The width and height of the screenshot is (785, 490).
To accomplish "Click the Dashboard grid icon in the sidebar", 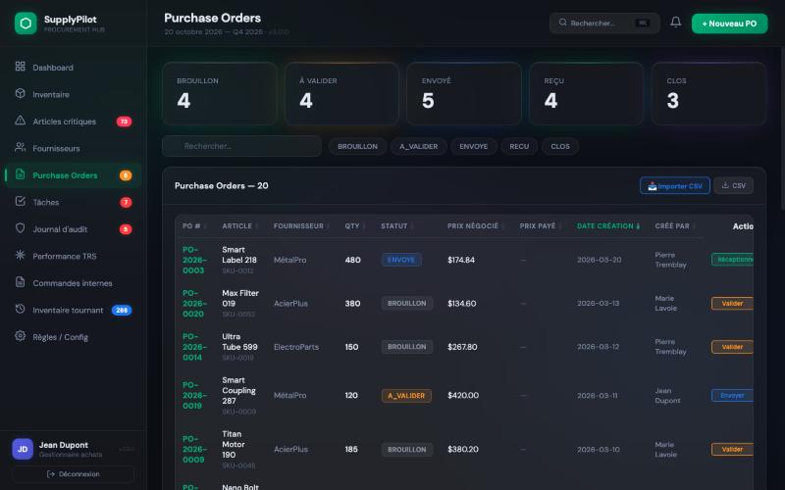I will coord(20,67).
